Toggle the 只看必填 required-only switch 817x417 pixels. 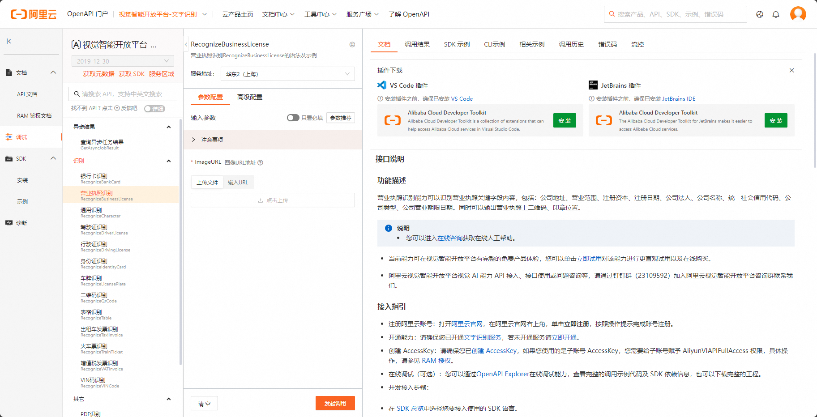[x=293, y=118]
